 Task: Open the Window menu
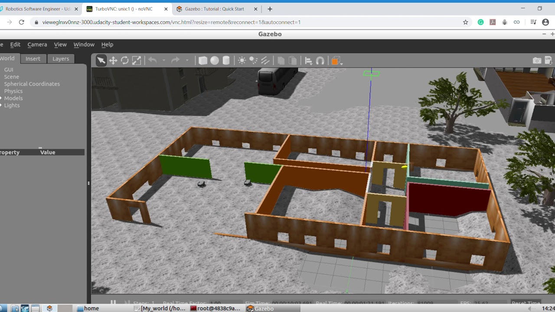tap(84, 44)
